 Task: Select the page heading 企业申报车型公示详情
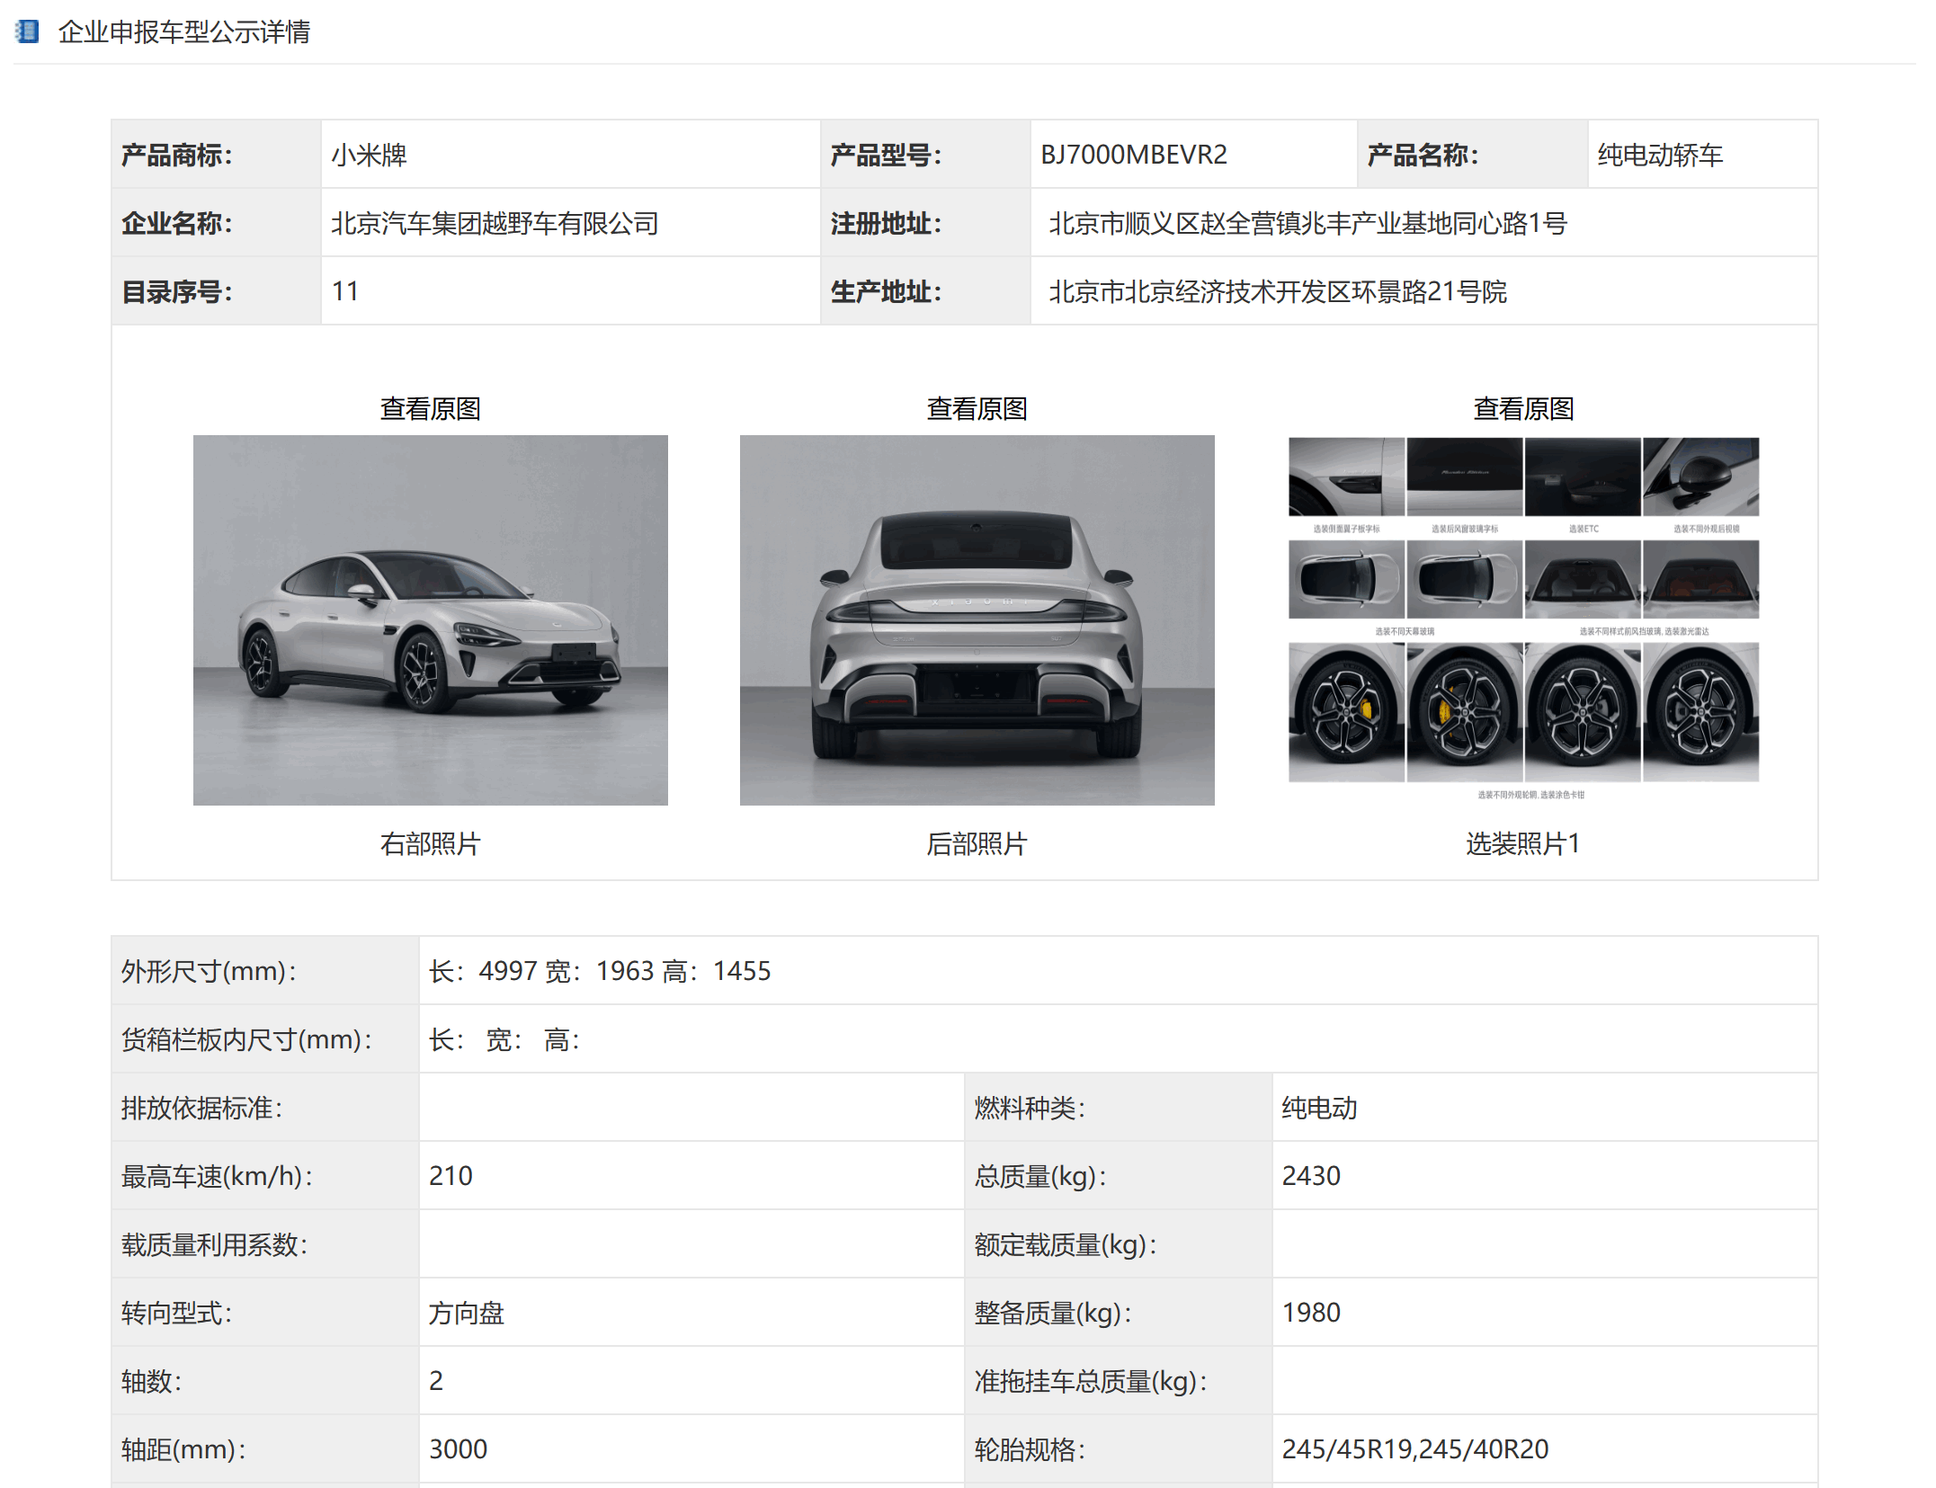click(x=184, y=32)
